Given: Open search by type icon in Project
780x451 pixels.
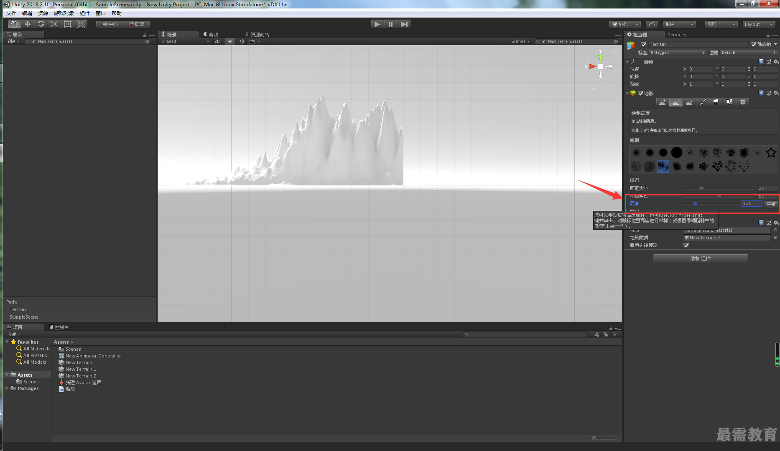Looking at the screenshot, I should (x=597, y=334).
